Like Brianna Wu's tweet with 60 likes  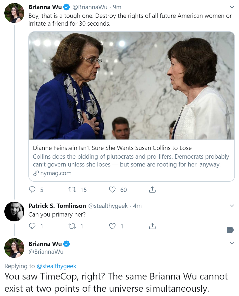tap(112, 189)
